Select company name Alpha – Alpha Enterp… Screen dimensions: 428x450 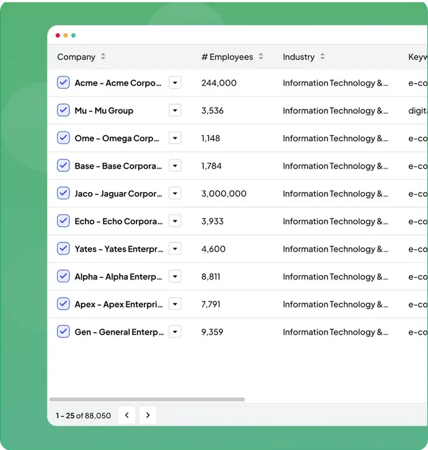118,277
